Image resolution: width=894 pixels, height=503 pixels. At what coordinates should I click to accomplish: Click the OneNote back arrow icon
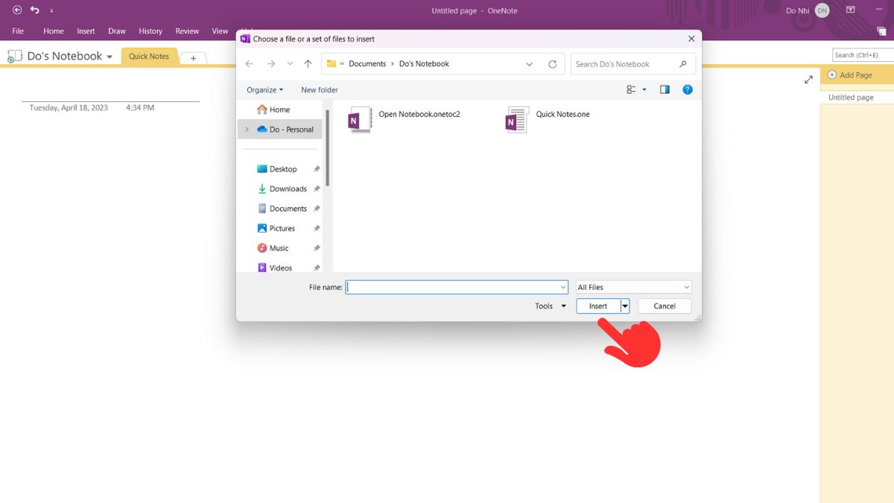(17, 10)
